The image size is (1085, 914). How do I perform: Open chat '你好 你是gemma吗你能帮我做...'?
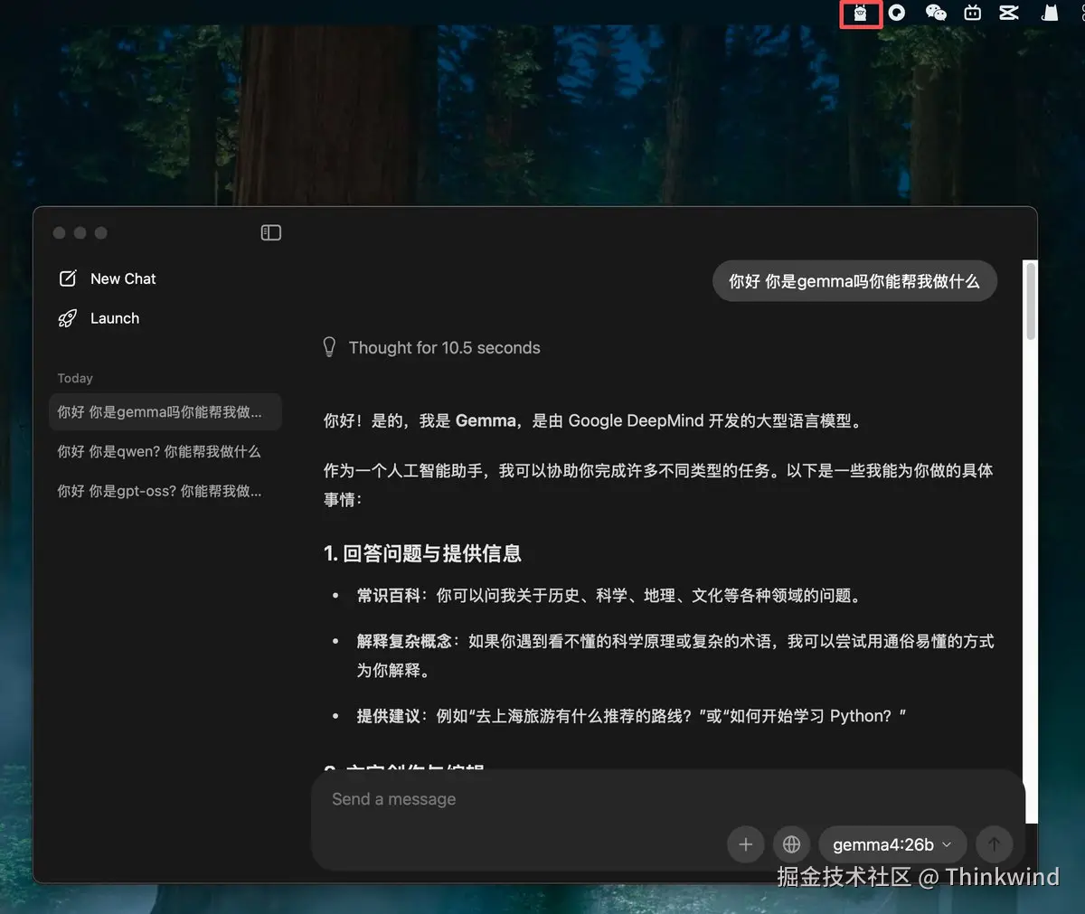pos(165,412)
